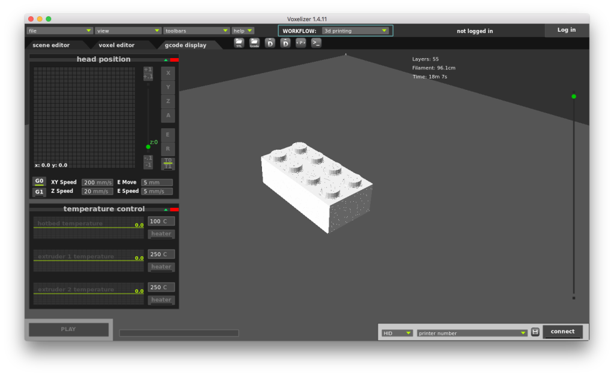
Task: Click the 'Filament: 96.1cm' text
Action: tap(434, 68)
